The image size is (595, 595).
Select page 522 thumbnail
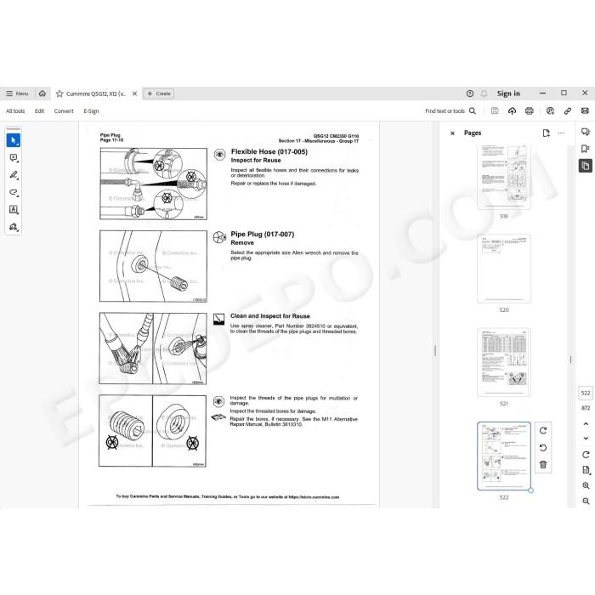click(504, 456)
